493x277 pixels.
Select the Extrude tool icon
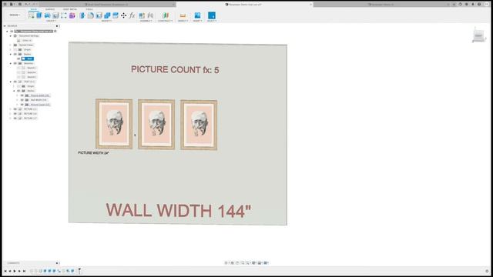coord(39,15)
